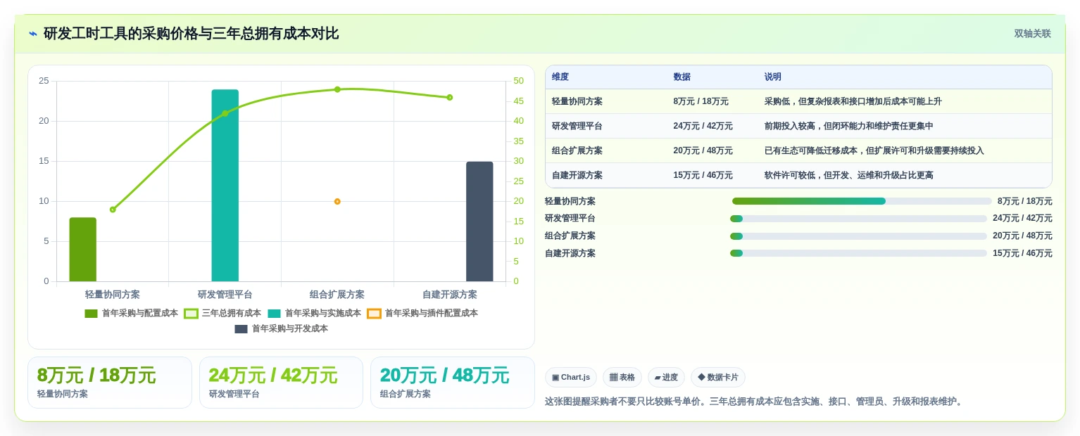The image size is (1080, 436).
Task: Select the 表格 chip
Action: click(622, 378)
